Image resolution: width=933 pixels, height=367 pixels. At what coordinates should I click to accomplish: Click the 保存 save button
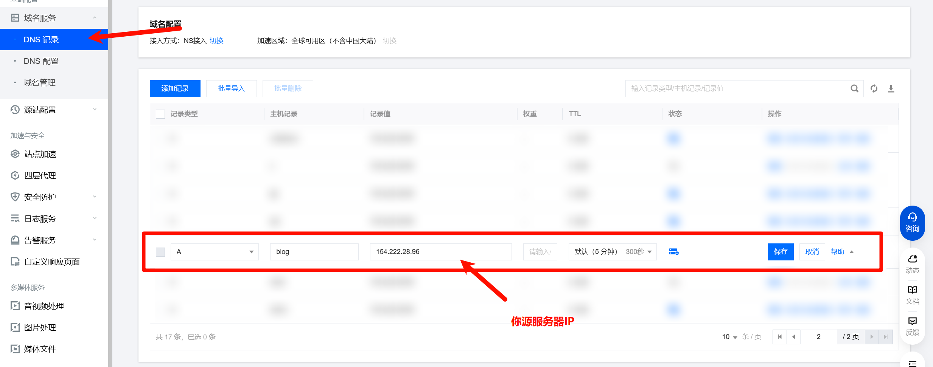pos(781,252)
